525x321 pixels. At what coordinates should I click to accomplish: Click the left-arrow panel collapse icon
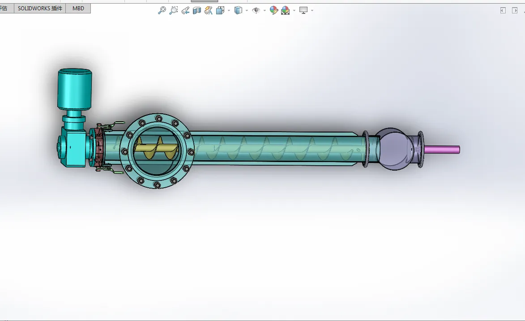[503, 11]
